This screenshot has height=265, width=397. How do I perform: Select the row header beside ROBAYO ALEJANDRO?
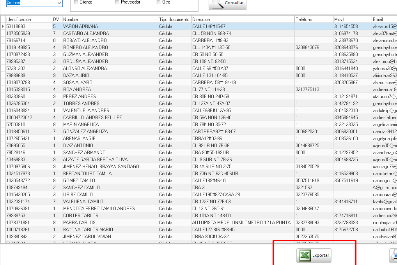tap(3, 40)
